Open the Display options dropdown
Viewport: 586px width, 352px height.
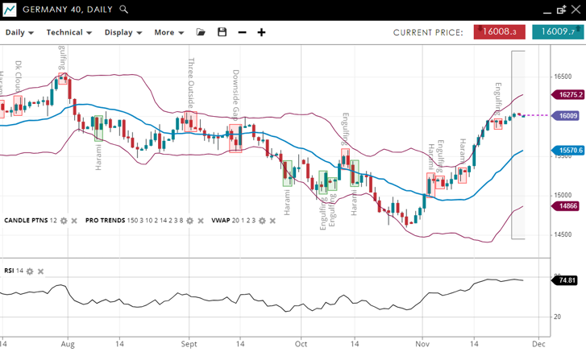(123, 32)
